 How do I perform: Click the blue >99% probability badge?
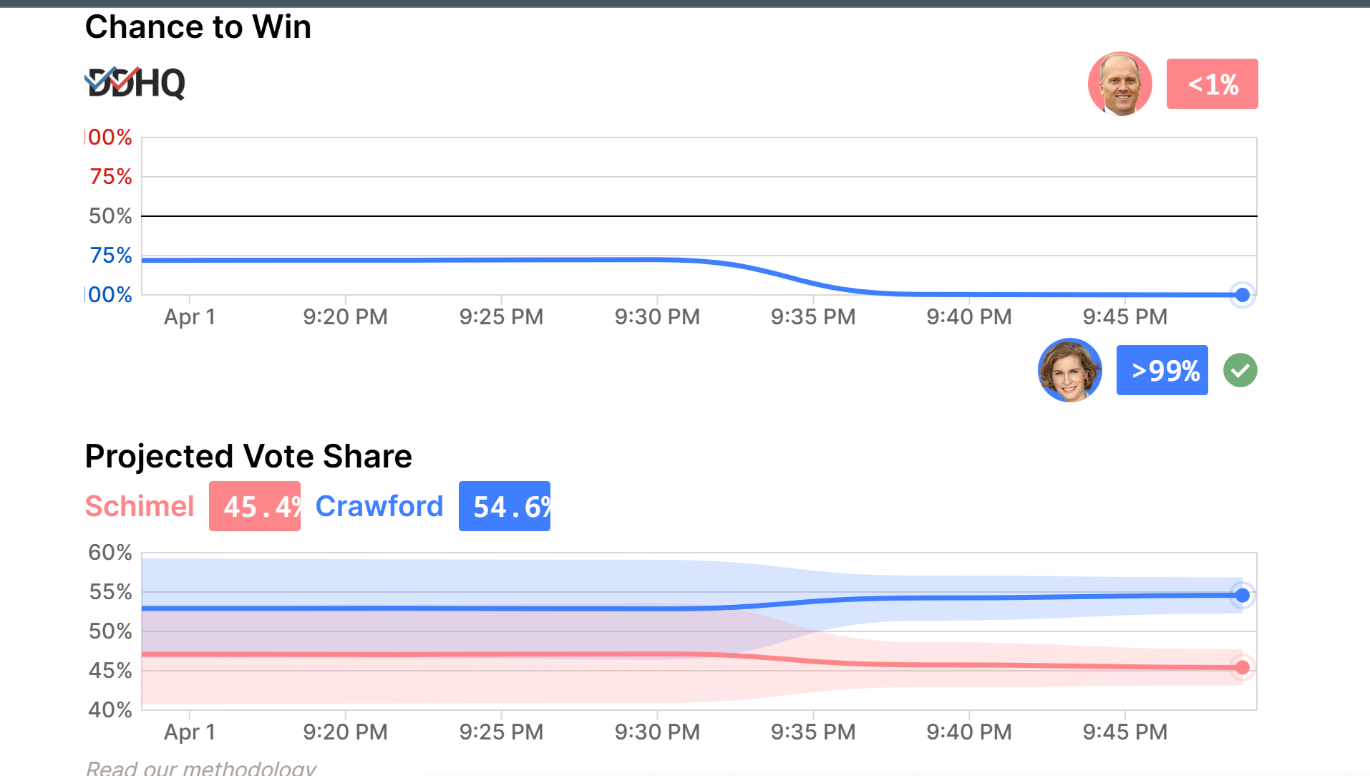(1162, 370)
